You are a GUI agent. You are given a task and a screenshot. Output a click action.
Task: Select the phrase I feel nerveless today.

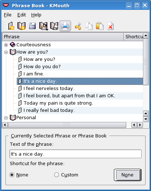[x=80, y=89]
